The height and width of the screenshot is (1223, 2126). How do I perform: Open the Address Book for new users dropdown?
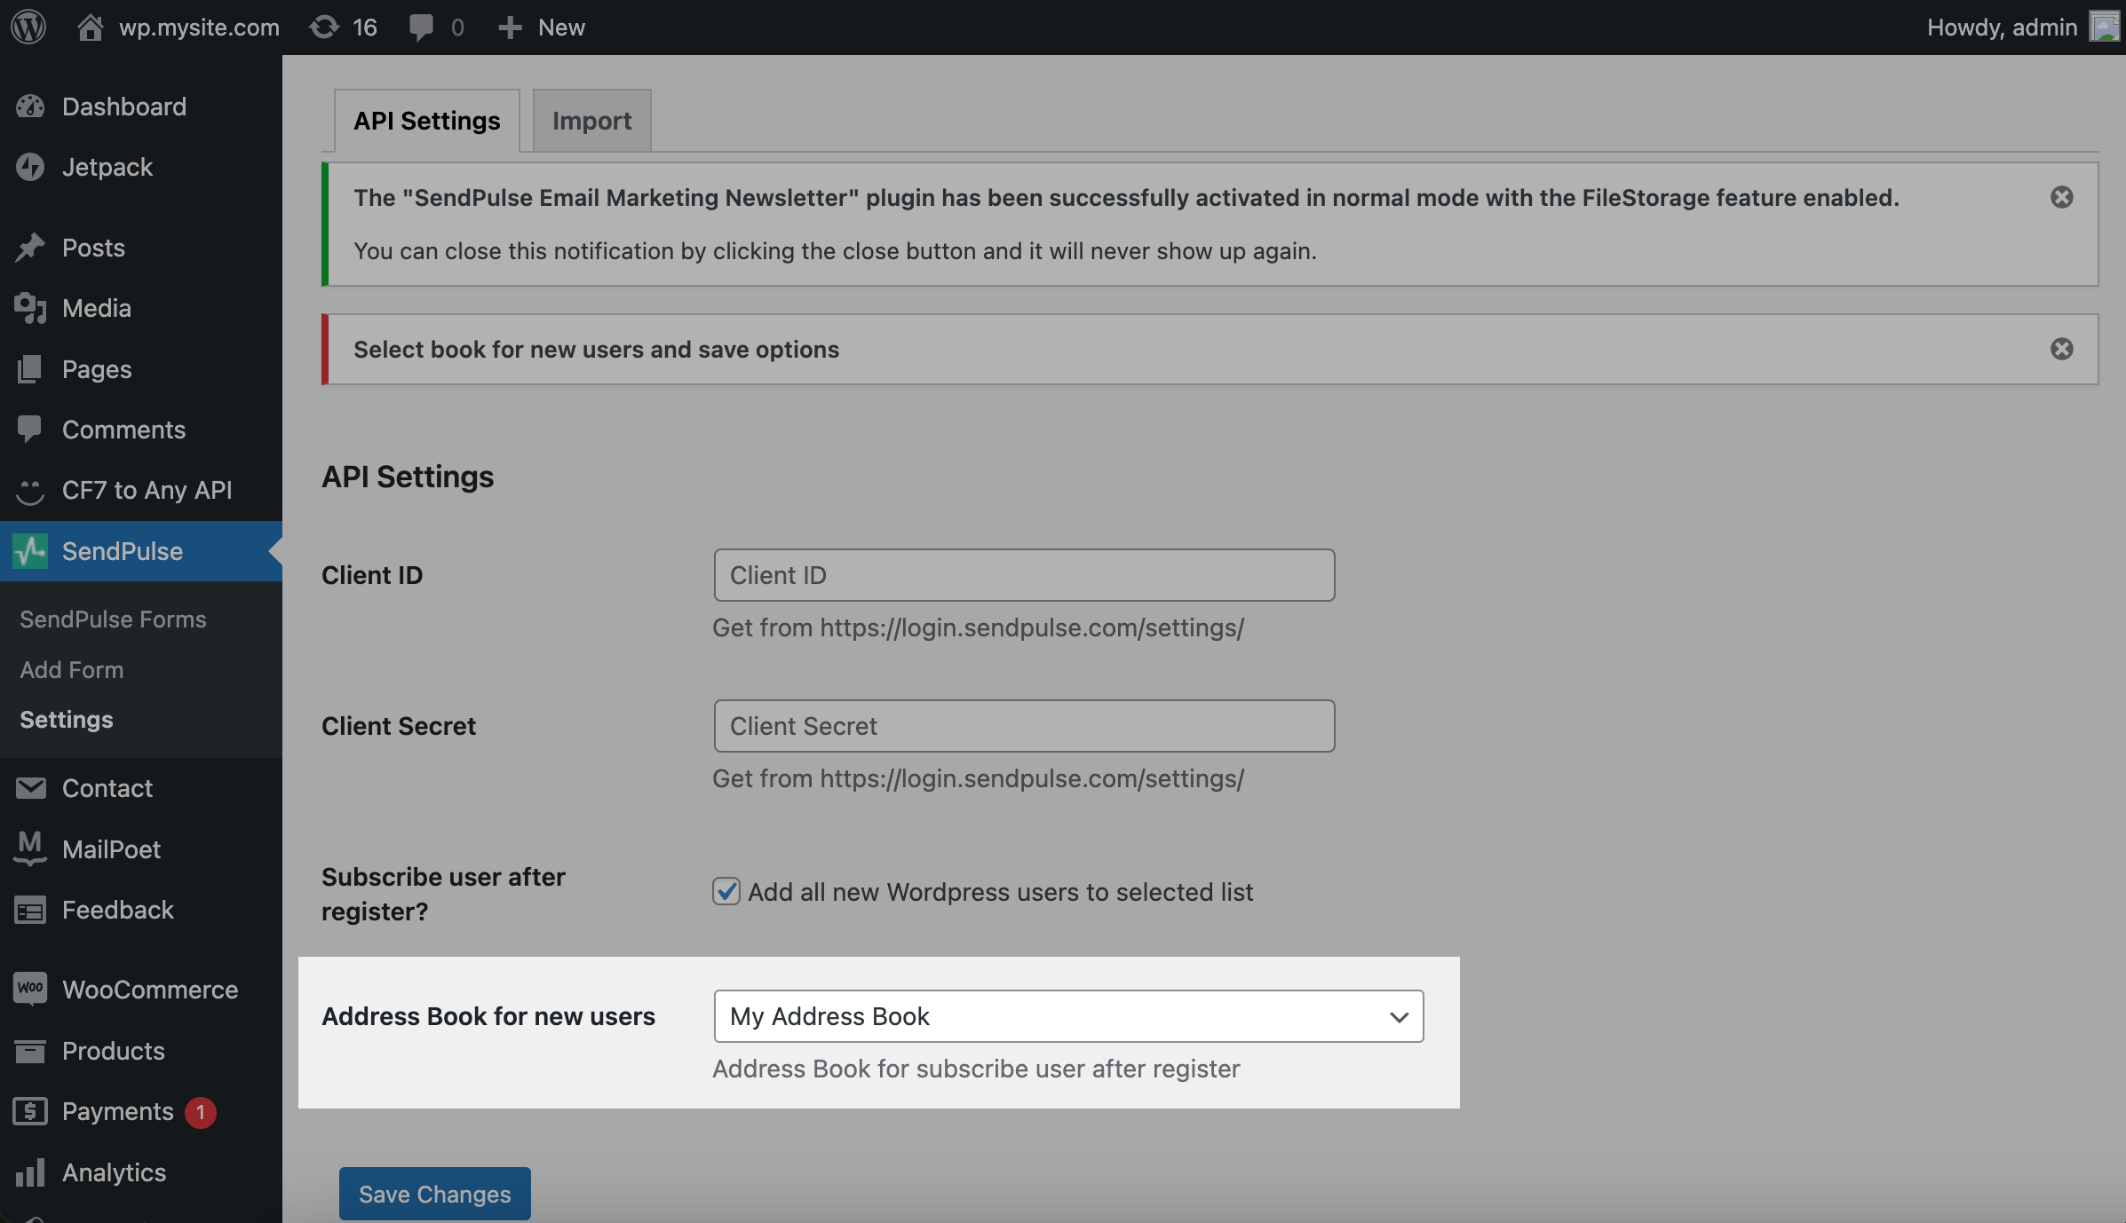[x=1067, y=1016]
